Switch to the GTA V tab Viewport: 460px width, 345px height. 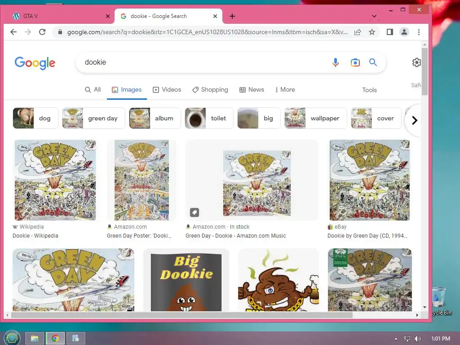(59, 16)
